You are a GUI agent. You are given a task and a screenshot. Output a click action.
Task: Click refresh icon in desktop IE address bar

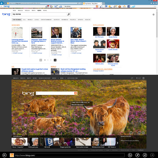(x=81, y=3)
